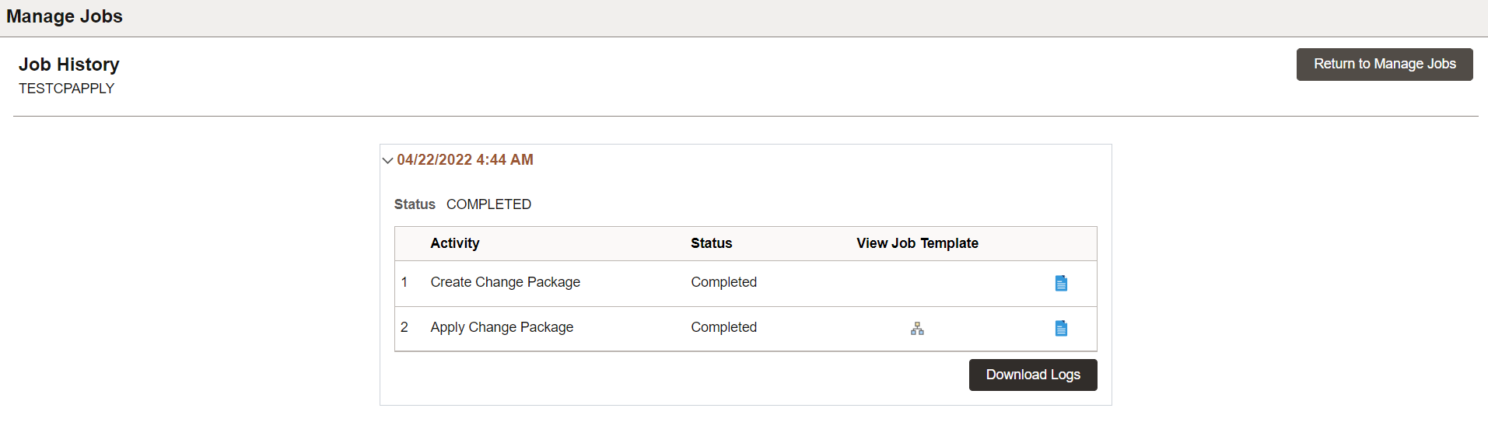Click the 04/22/2022 4:44 AM header
The height and width of the screenshot is (443, 1488).
(465, 160)
